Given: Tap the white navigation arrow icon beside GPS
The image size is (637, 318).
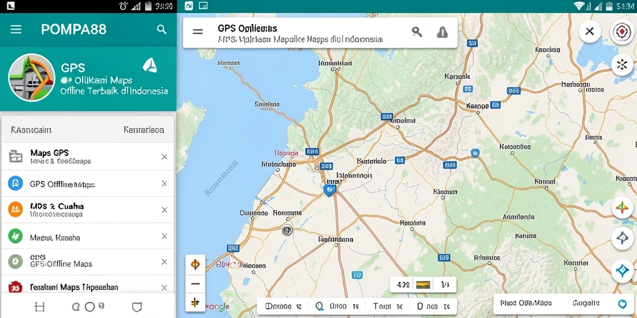Looking at the screenshot, I should point(150,65).
